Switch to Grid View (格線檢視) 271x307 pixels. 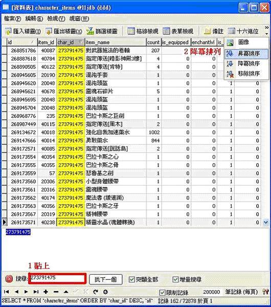point(143,31)
